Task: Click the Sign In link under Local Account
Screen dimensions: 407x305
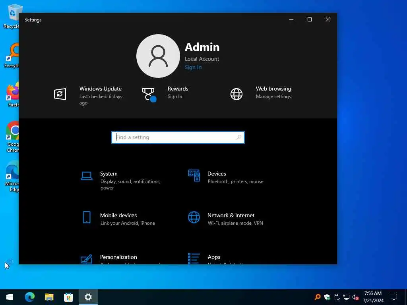Action: pos(193,68)
